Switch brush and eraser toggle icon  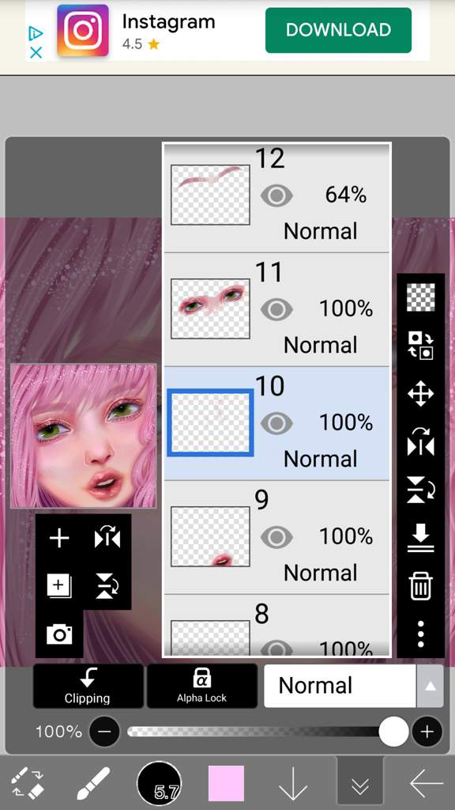28,783
